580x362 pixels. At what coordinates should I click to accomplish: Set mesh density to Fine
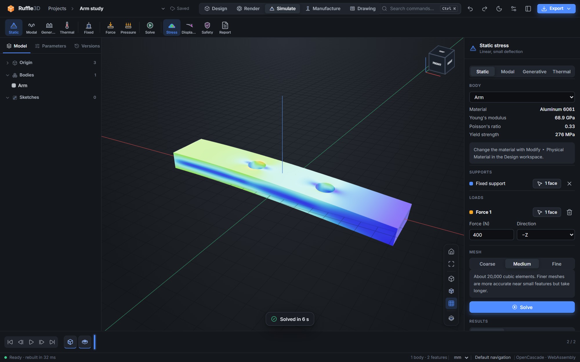pos(557,264)
